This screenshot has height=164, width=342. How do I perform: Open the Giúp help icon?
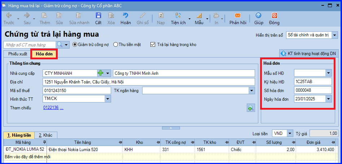(259, 15)
